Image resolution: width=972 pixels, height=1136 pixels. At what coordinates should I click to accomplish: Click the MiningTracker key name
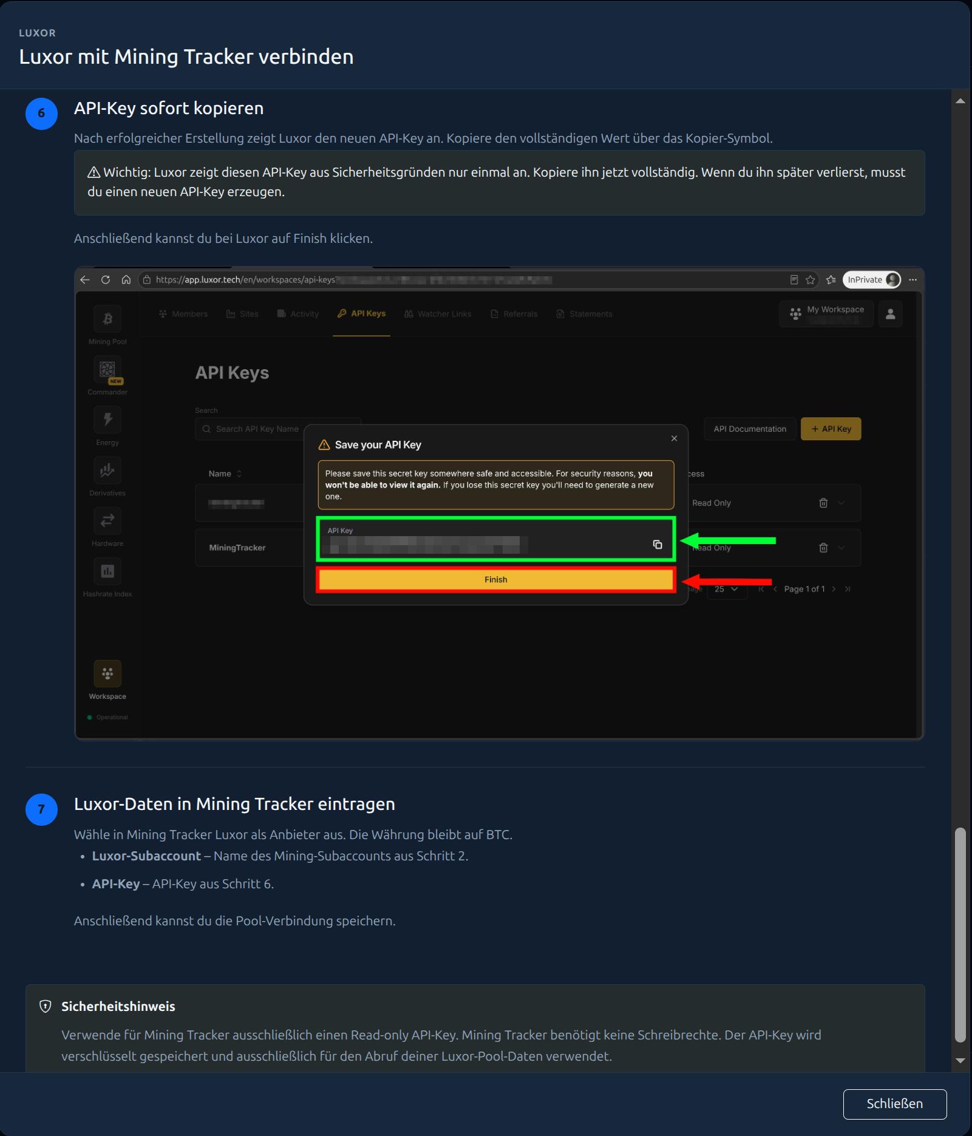click(237, 548)
